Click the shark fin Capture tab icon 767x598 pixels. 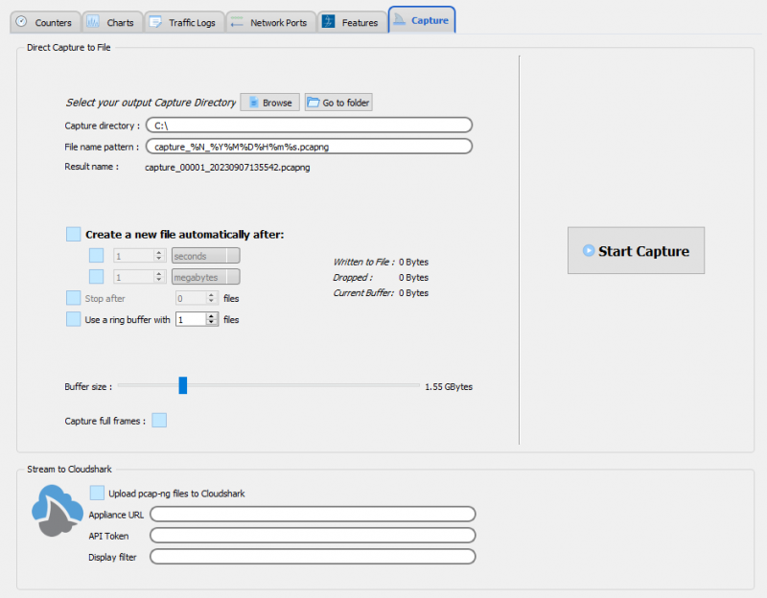401,20
